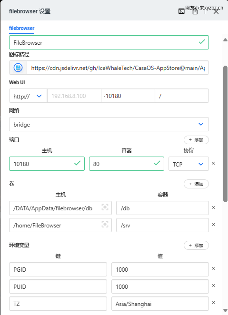Edit host port 10180 field
This screenshot has width=228, height=315.
coord(47,164)
